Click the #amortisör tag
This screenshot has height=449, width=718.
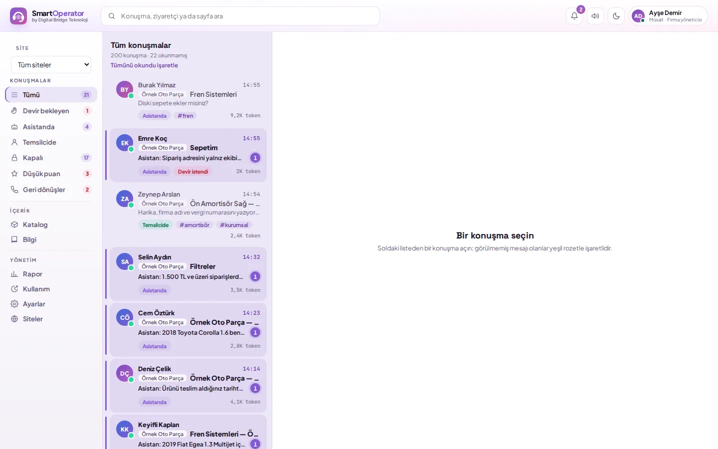[x=194, y=225]
